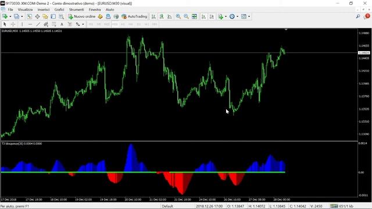Switch to the H4 timeframe
The width and height of the screenshot is (372, 209).
pyautogui.click(x=131, y=24)
